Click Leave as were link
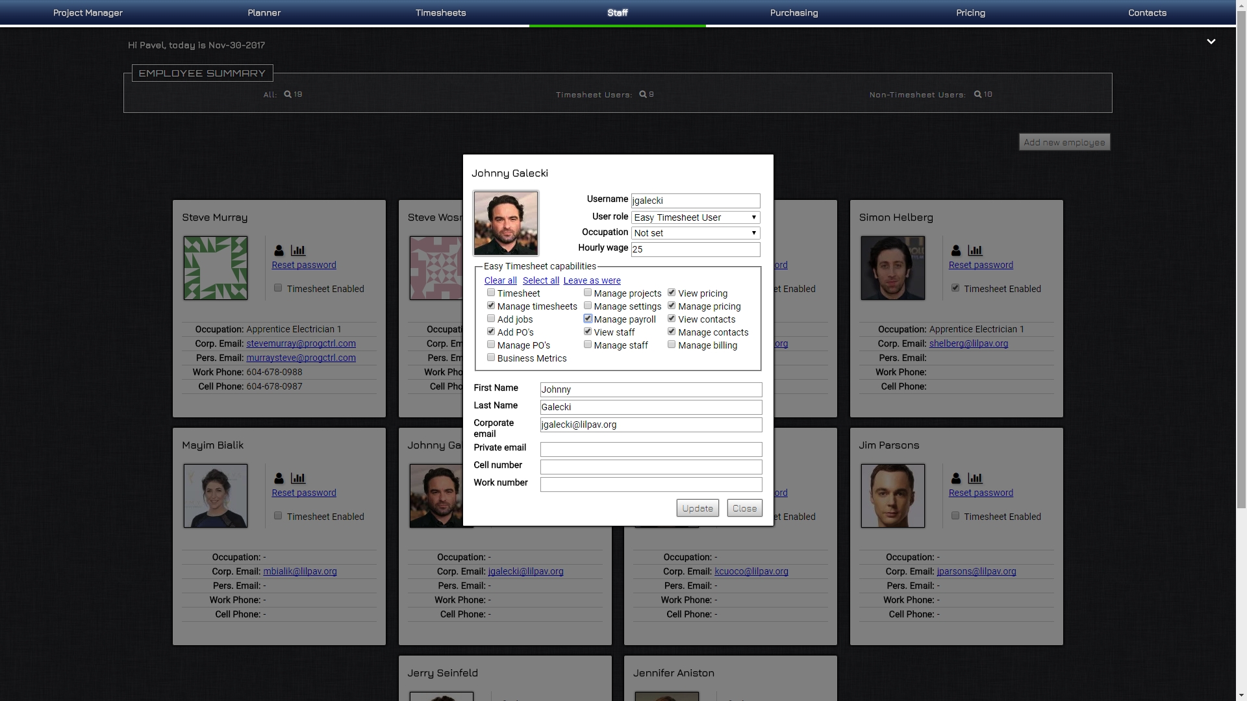This screenshot has width=1247, height=701. pyautogui.click(x=592, y=280)
